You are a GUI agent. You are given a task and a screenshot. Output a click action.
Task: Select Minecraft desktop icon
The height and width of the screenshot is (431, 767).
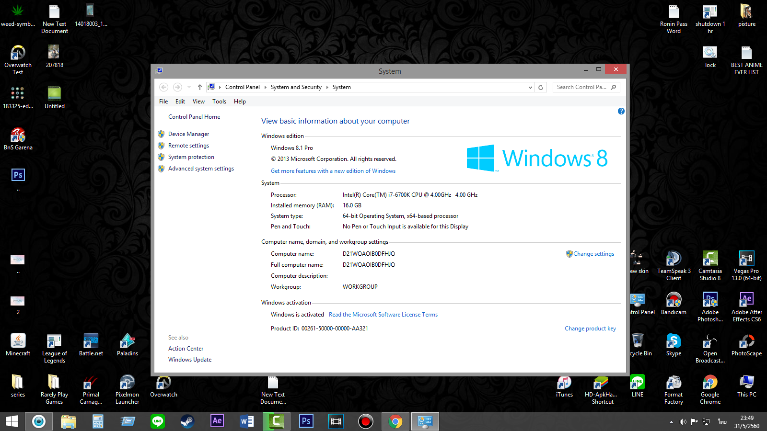point(18,345)
